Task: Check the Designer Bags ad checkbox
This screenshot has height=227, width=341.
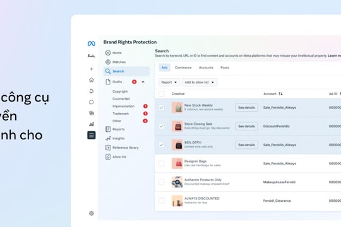Action: tap(162, 163)
